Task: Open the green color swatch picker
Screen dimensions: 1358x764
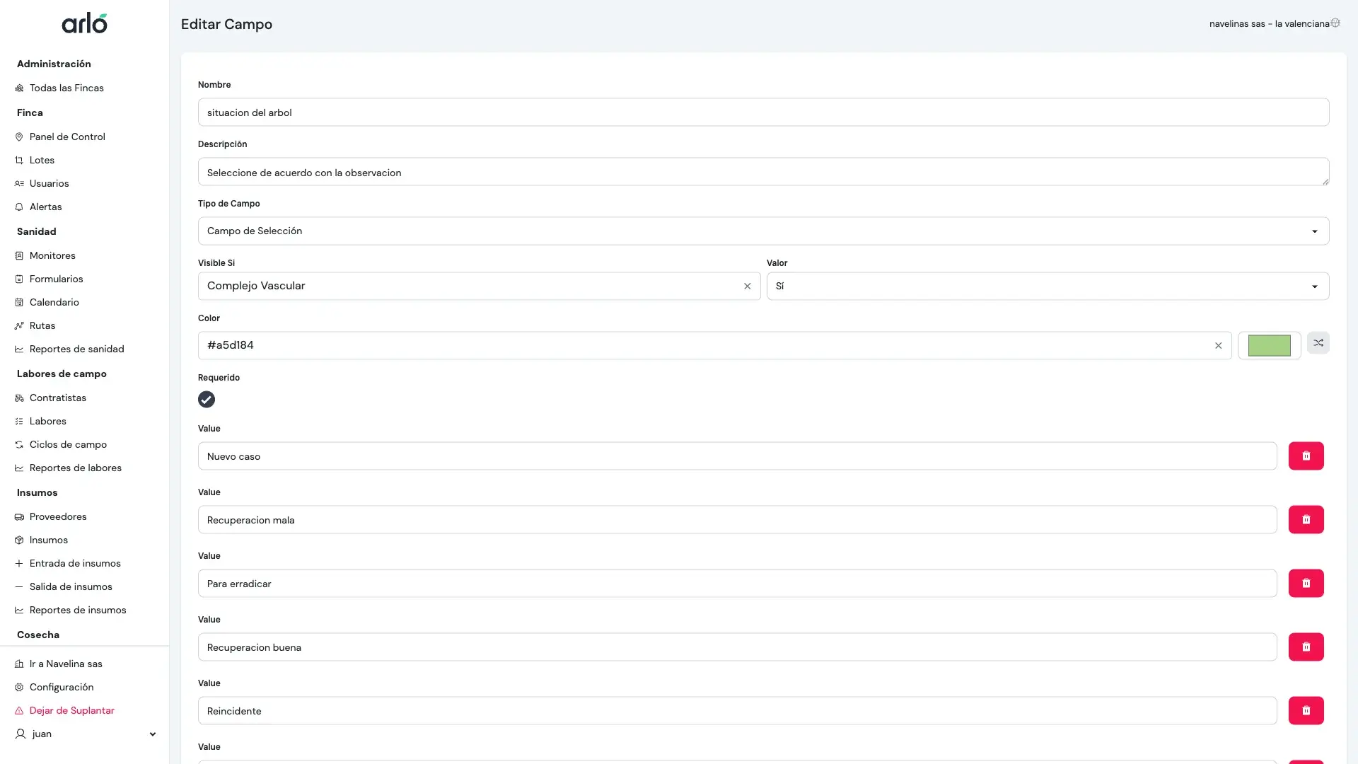Action: tap(1269, 346)
